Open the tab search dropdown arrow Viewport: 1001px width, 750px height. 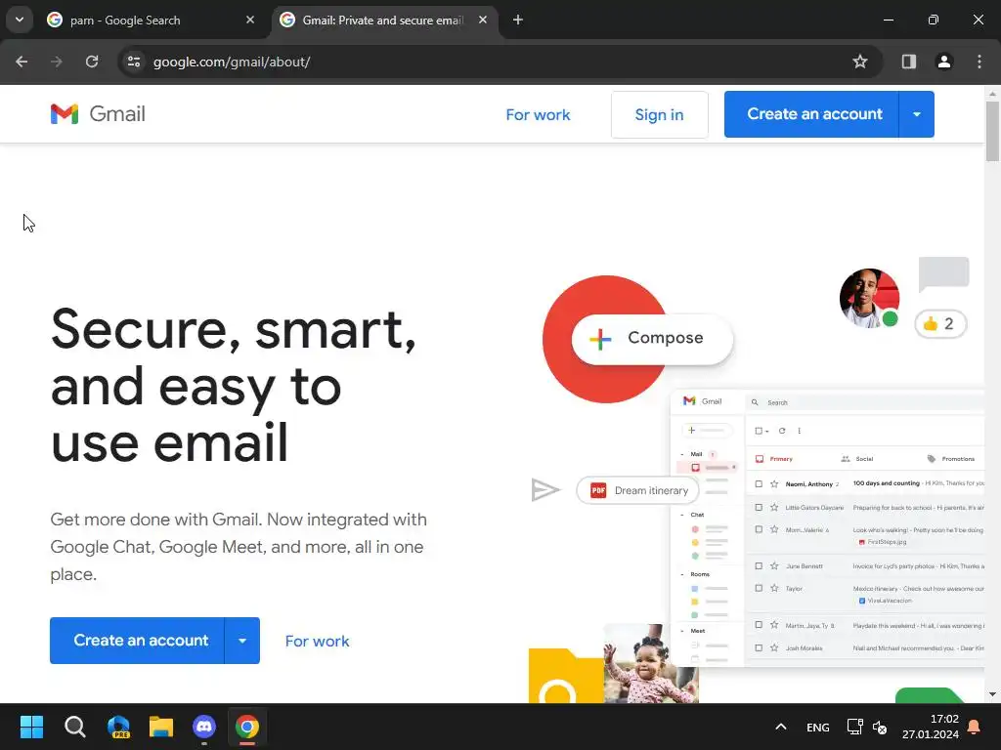coord(20,20)
